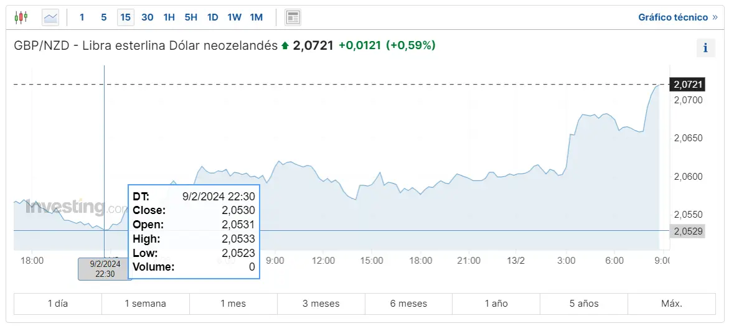Set interval to 1M
The width and height of the screenshot is (729, 326).
(256, 17)
